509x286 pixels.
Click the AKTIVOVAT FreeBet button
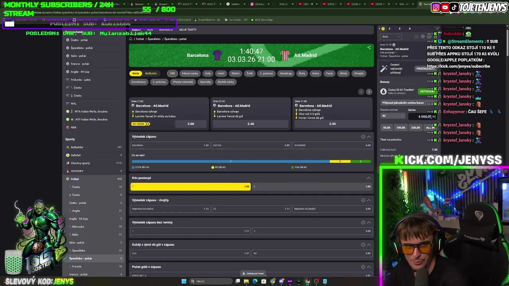tap(427, 91)
